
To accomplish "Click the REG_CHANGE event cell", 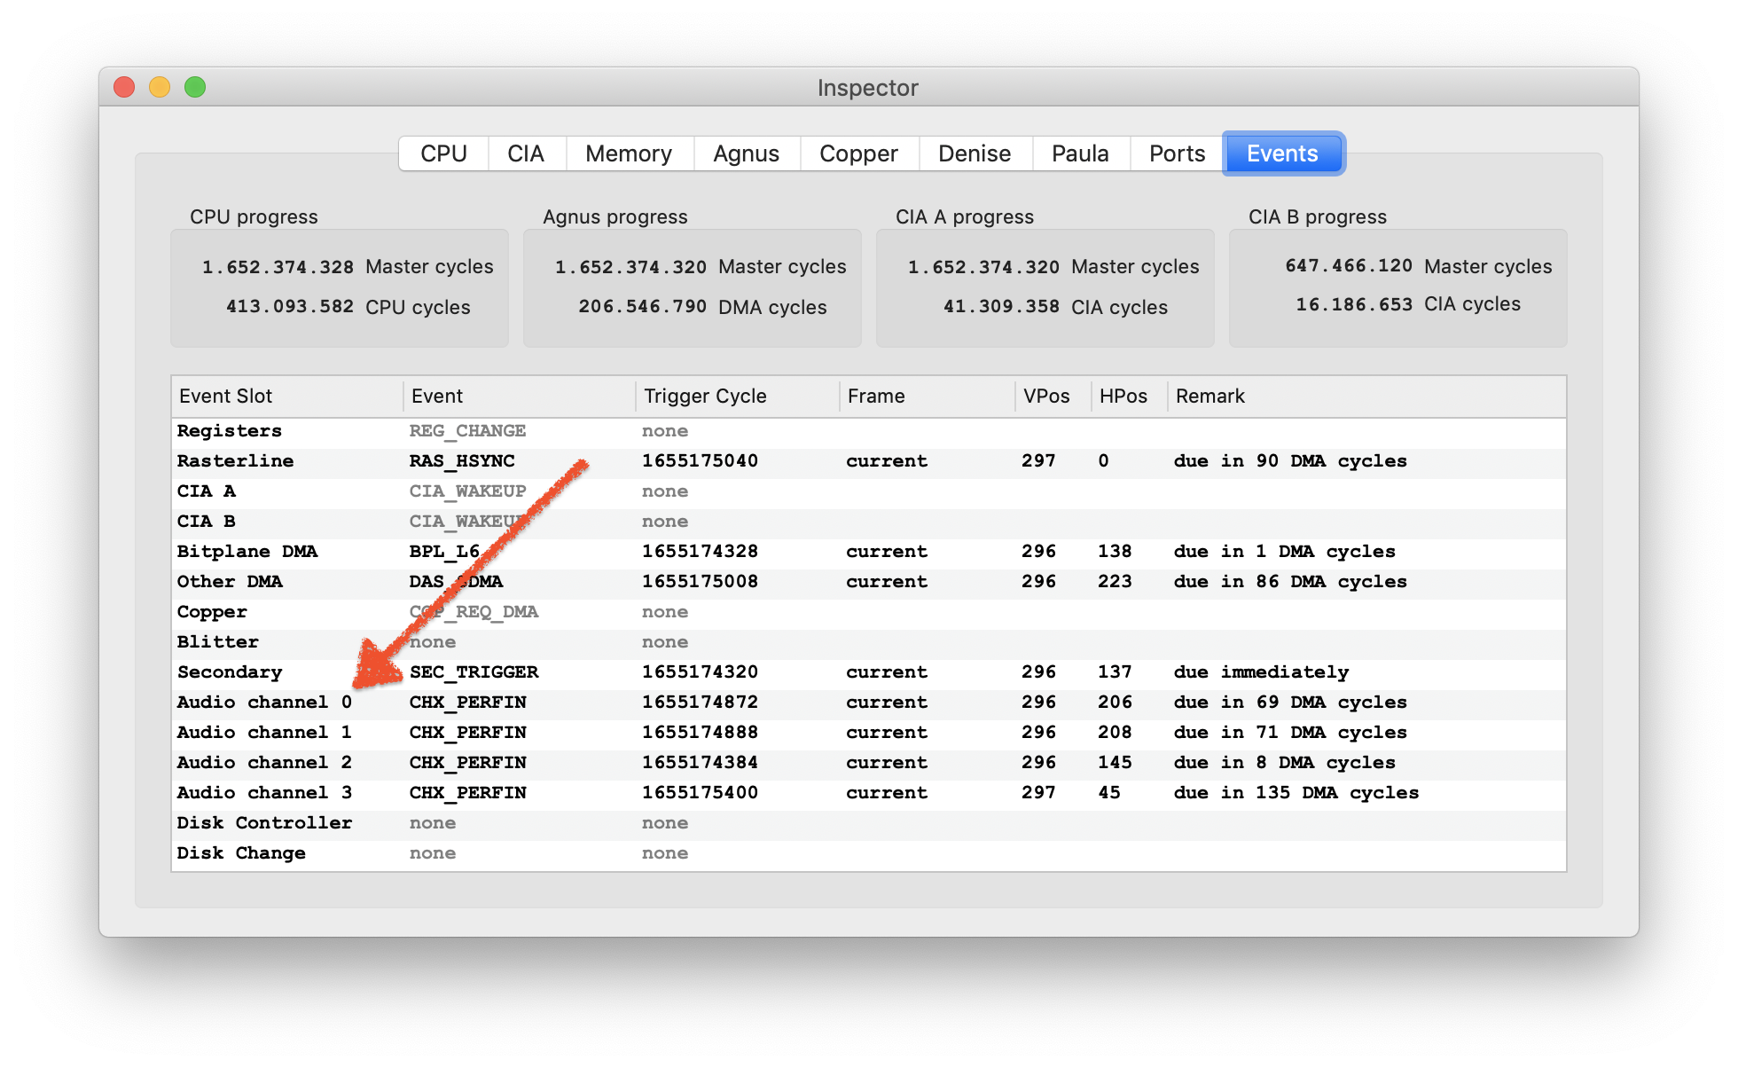I will tap(467, 431).
